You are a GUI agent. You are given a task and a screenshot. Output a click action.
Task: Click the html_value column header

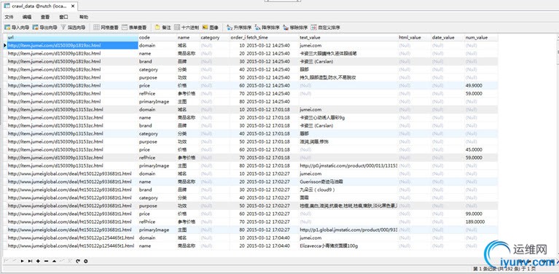[x=415, y=37]
